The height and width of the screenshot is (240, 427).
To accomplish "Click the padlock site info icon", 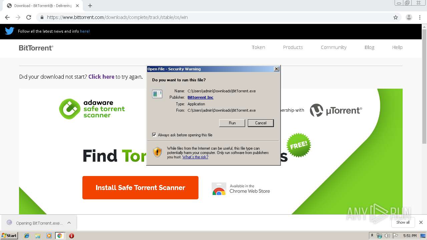I will pyautogui.click(x=42, y=17).
